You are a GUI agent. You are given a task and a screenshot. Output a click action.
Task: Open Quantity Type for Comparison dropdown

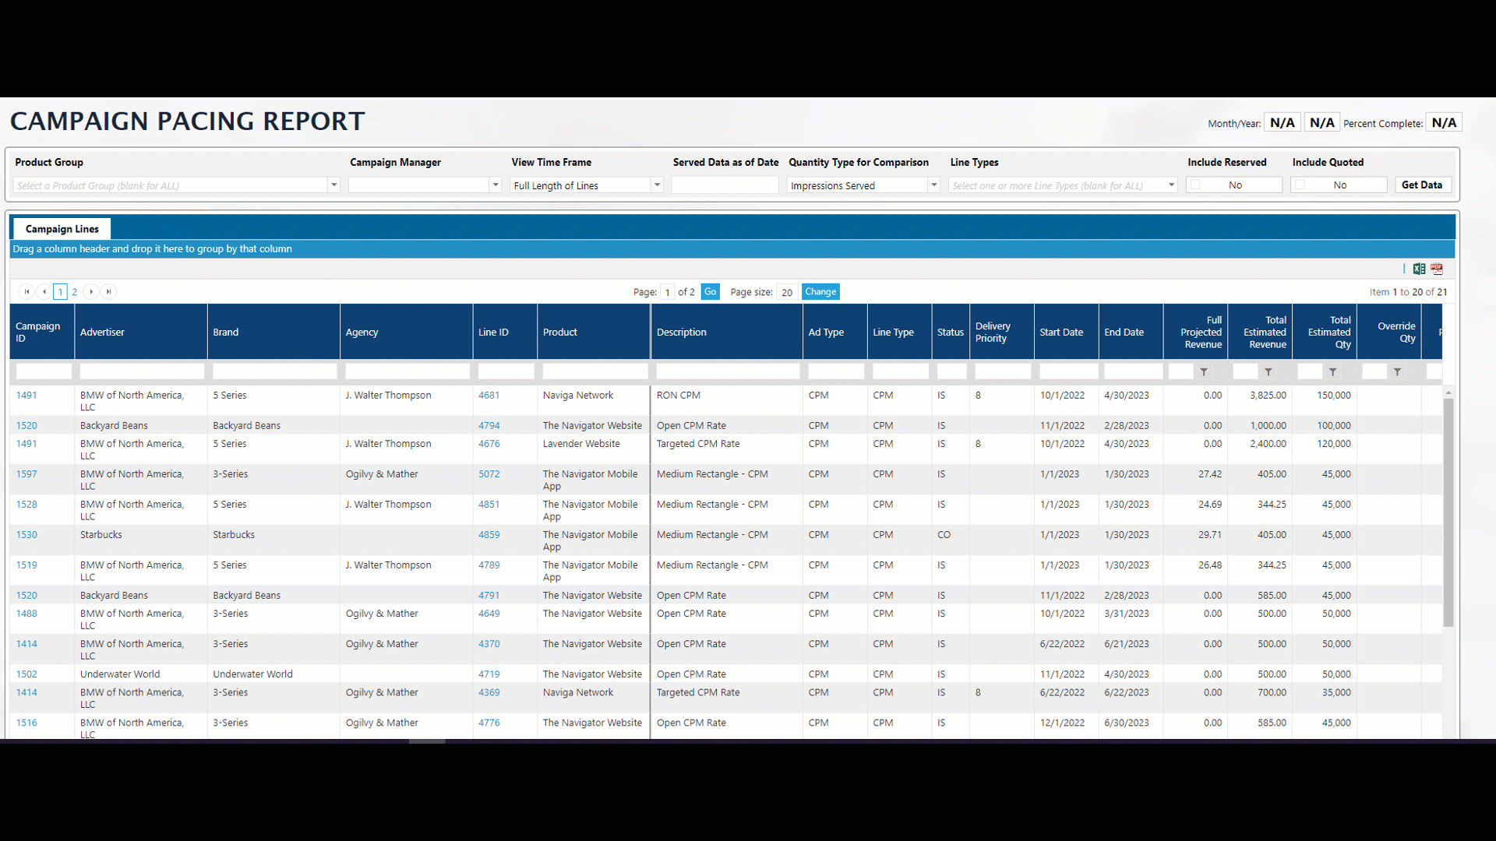[x=933, y=185]
